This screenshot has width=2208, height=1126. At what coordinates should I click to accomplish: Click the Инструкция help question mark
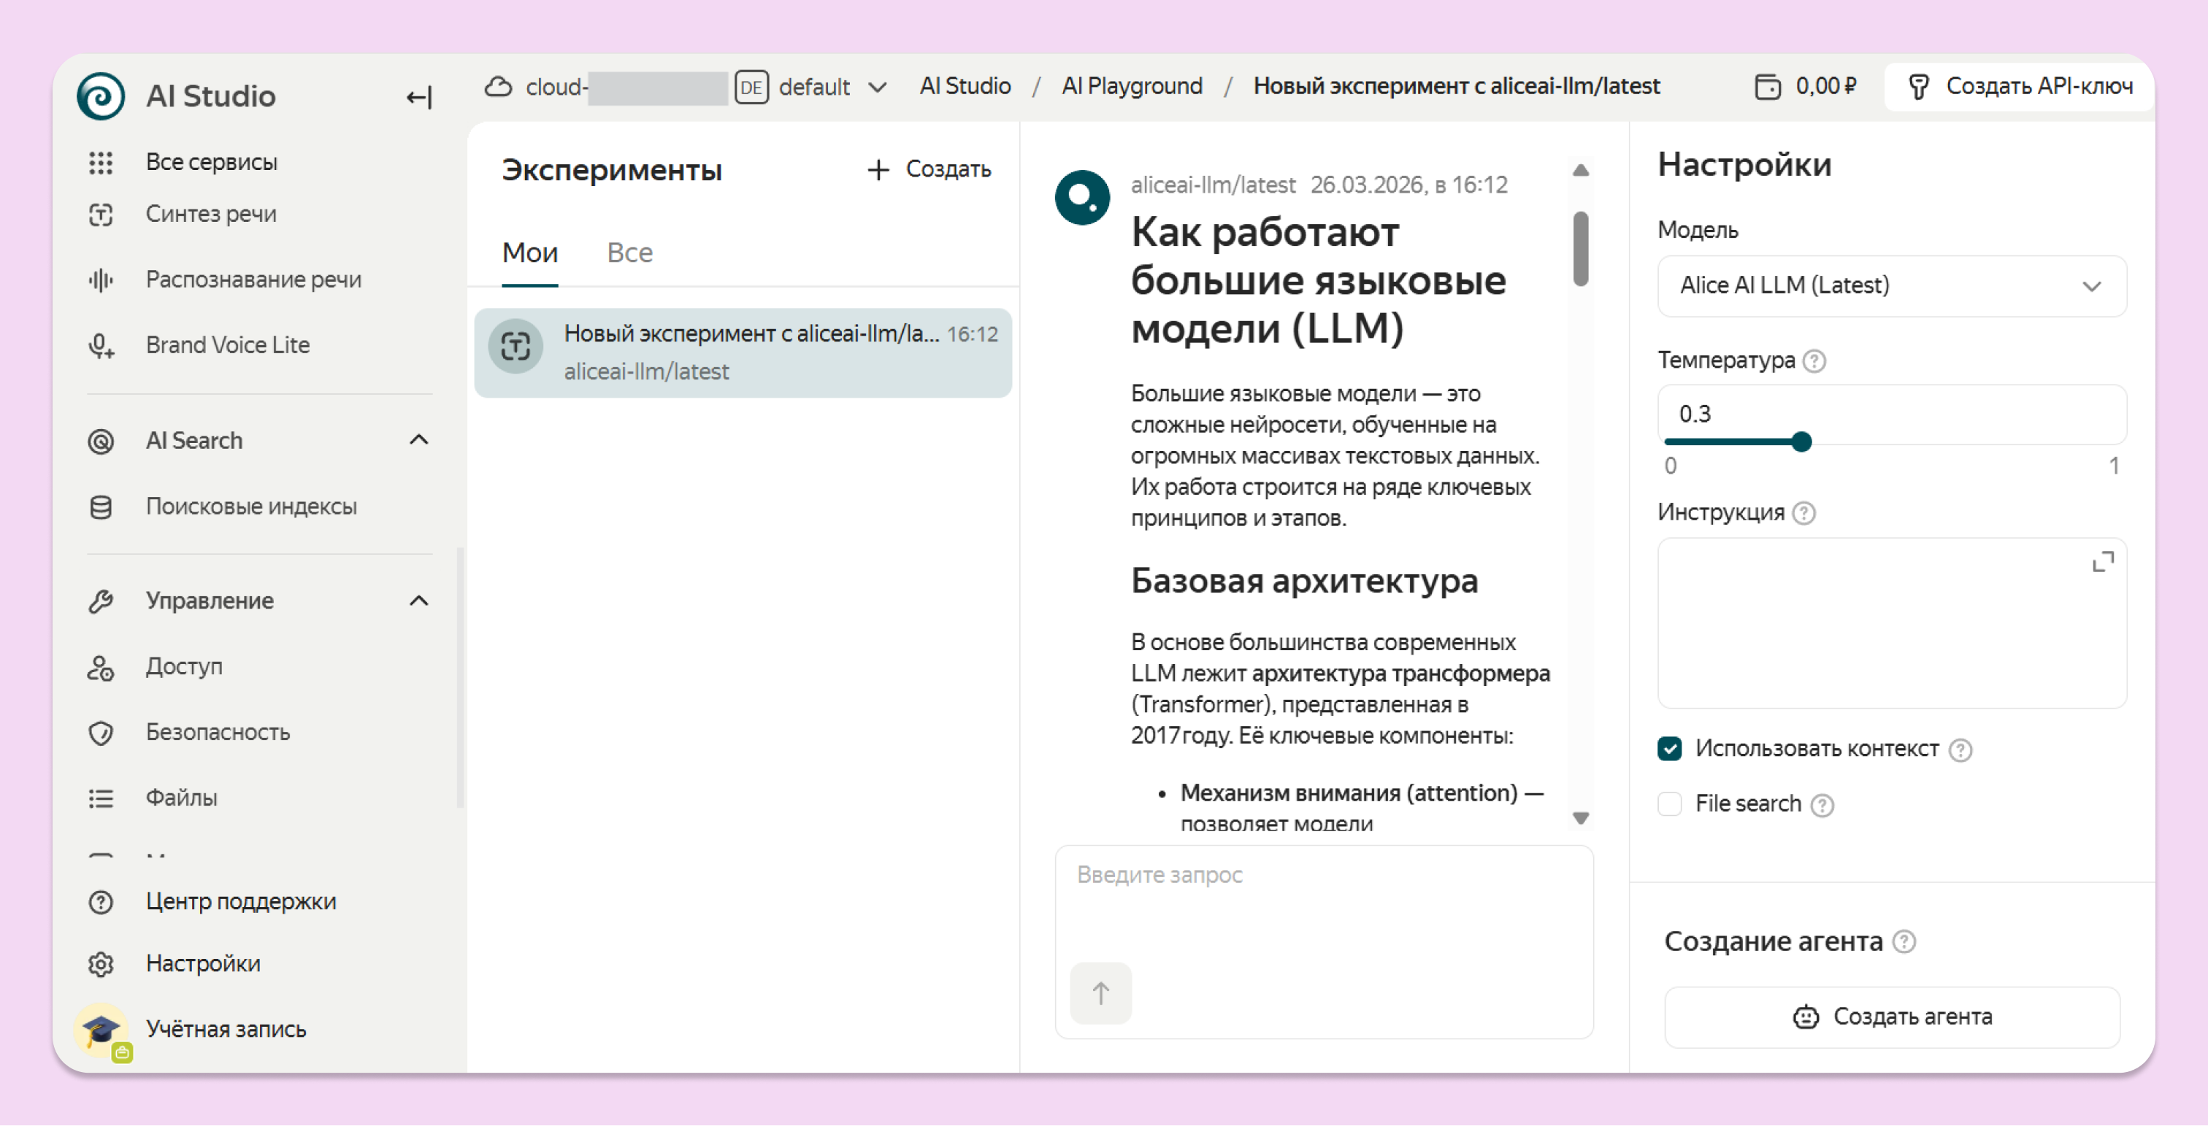click(1803, 512)
